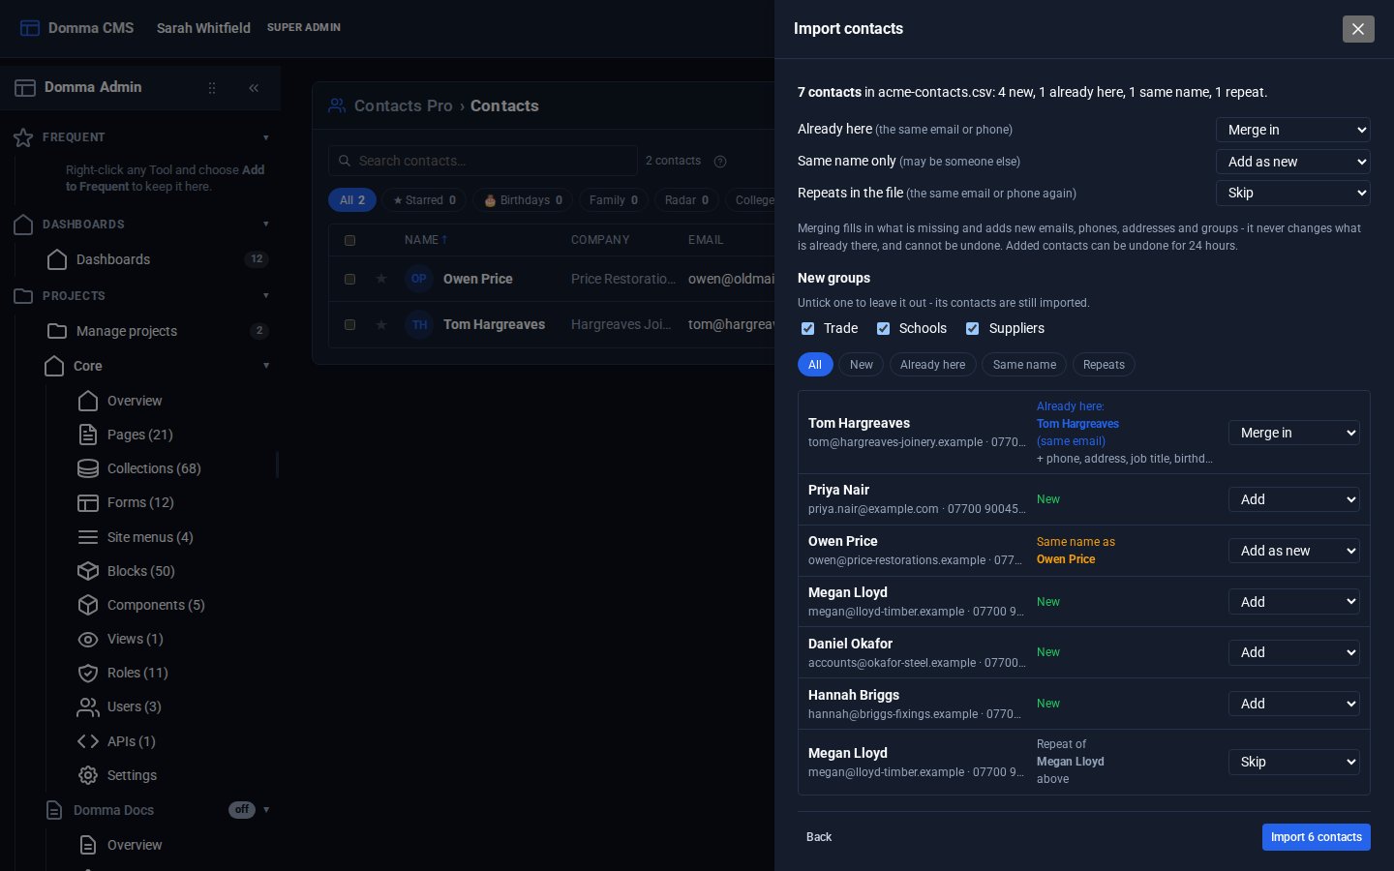1394x871 pixels.
Task: Click the drag-handle dots beside Domma Admin
Action: (212, 88)
